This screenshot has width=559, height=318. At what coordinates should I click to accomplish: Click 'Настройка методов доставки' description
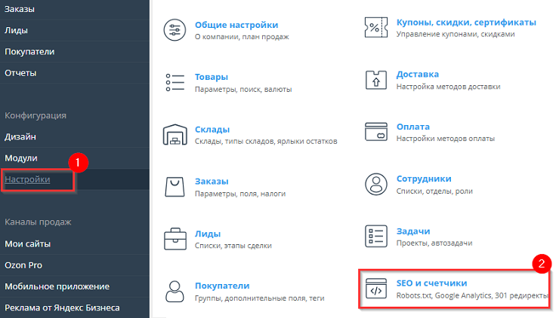(x=449, y=87)
